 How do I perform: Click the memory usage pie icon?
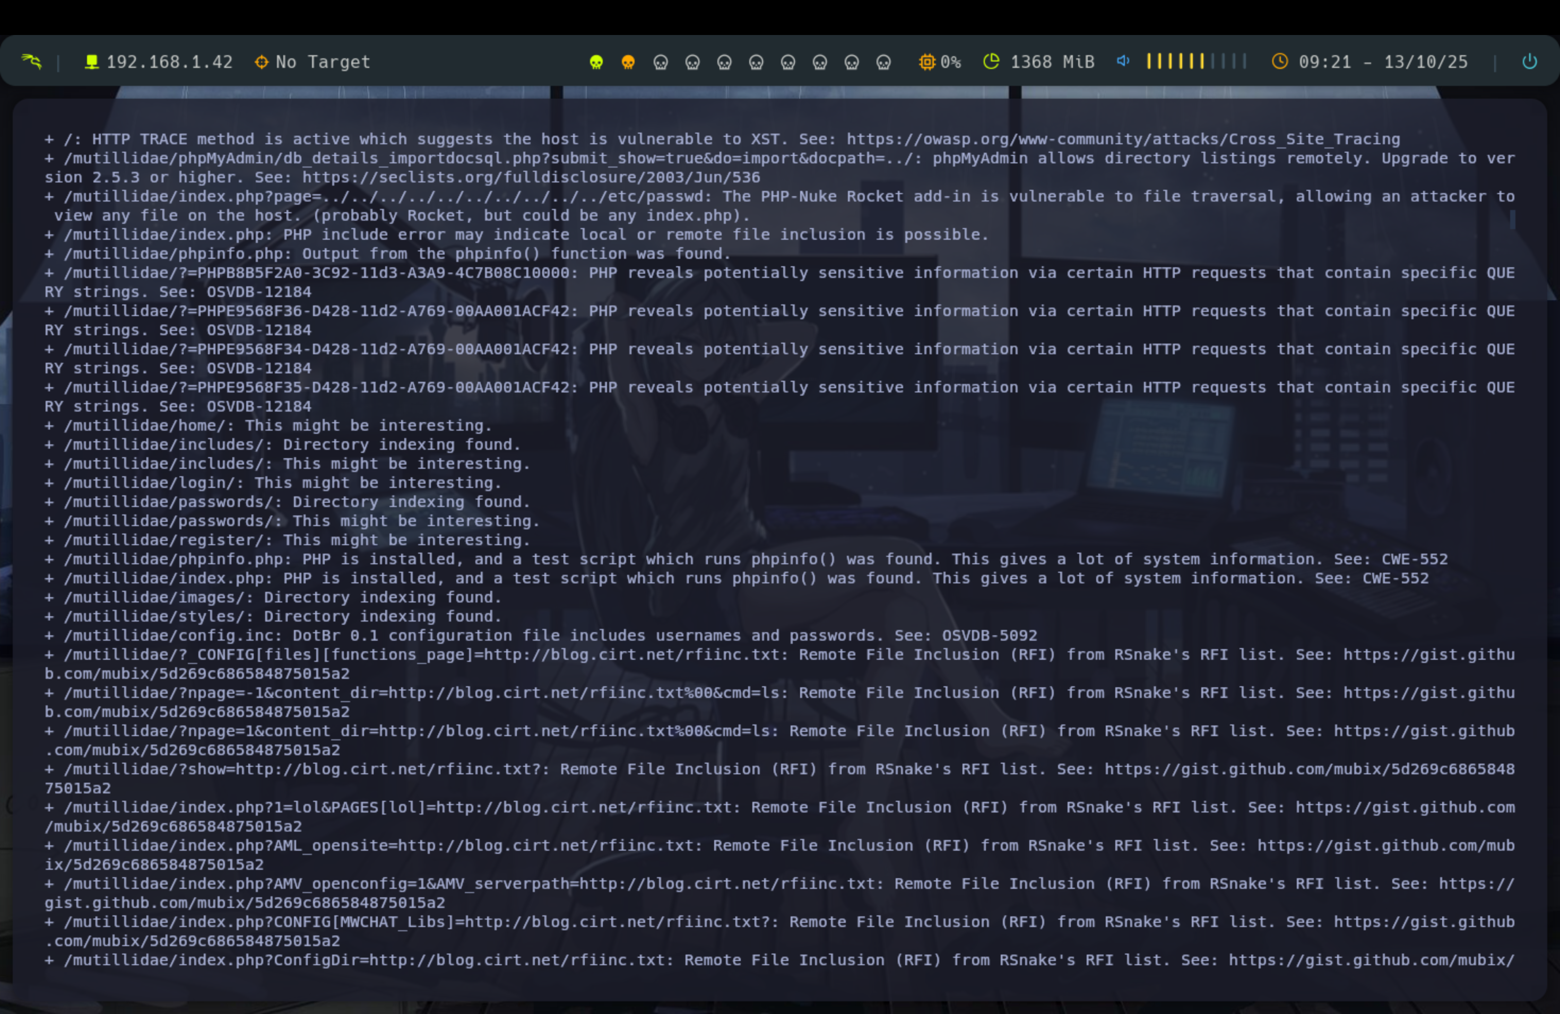[x=991, y=62]
